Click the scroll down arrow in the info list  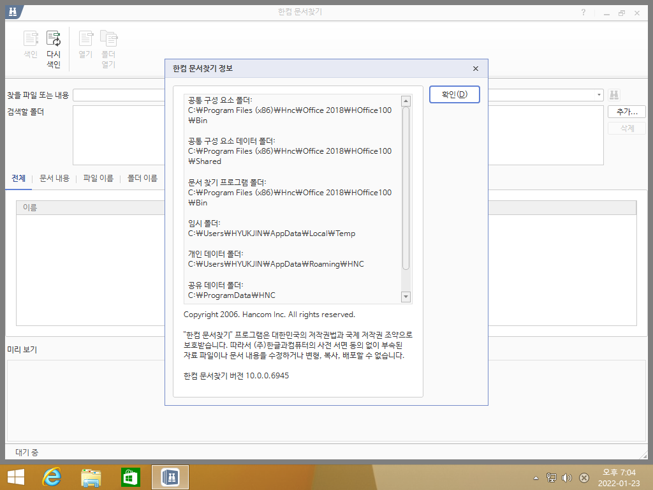(x=406, y=297)
